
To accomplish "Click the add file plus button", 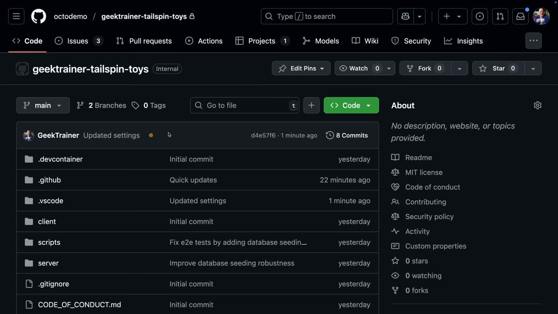I will pyautogui.click(x=311, y=105).
